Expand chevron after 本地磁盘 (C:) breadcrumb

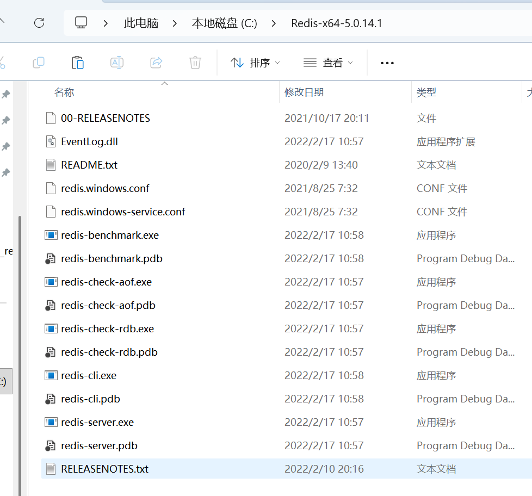274,23
